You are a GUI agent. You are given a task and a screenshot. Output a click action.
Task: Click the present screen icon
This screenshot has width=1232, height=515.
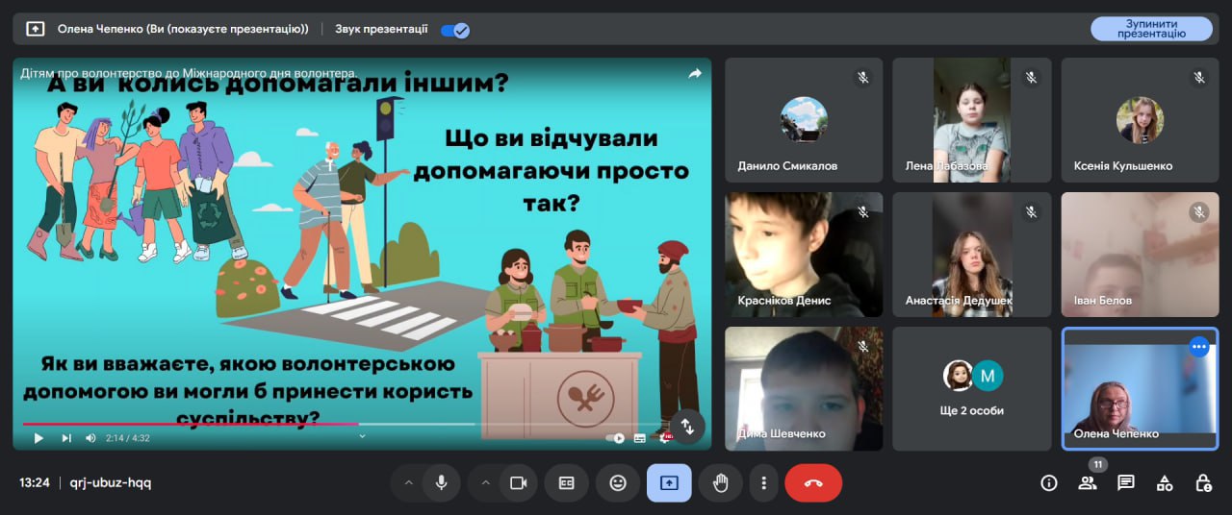(x=669, y=483)
